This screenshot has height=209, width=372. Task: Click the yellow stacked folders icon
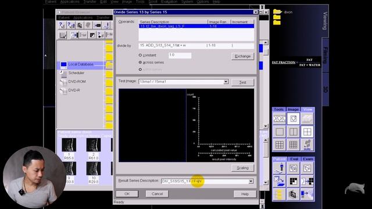(x=279, y=194)
